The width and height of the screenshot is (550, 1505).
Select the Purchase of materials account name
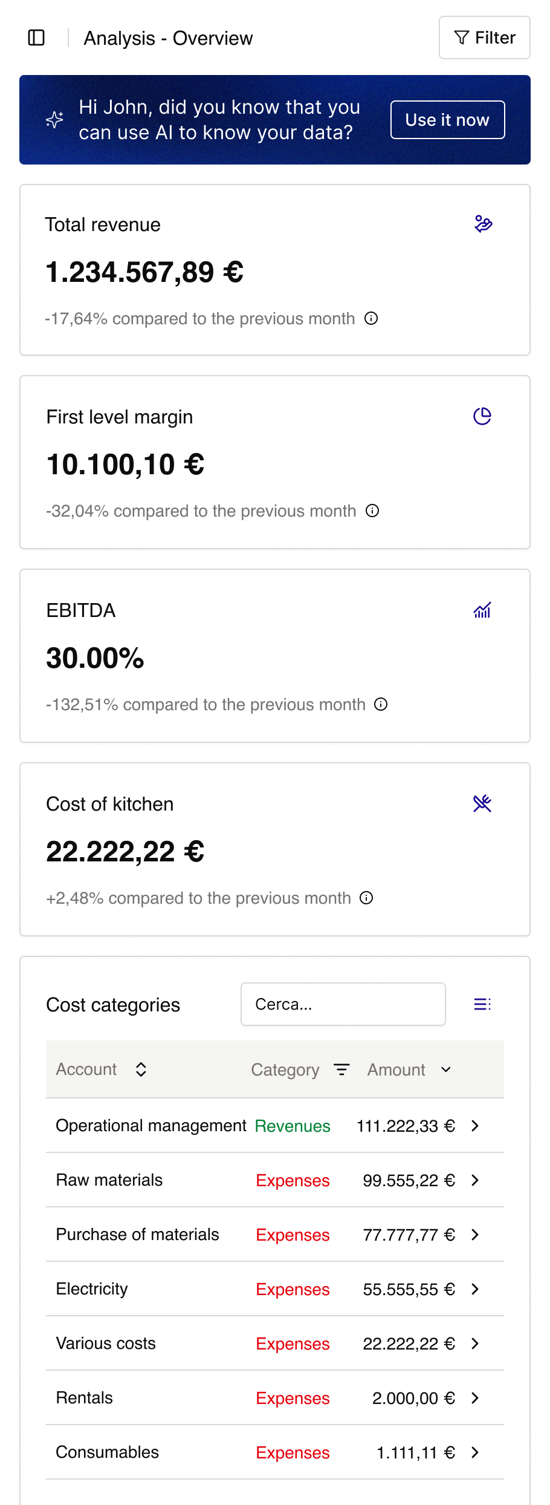138,1234
